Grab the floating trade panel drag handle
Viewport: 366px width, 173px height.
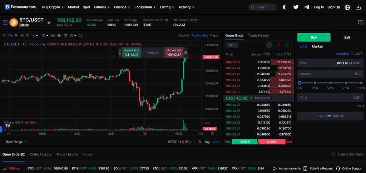[x=120, y=53]
